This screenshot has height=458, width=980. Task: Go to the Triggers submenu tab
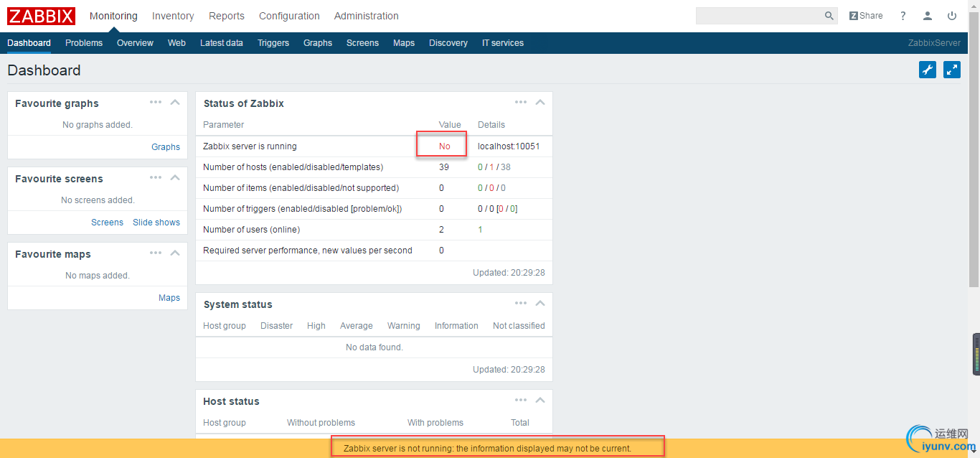click(x=273, y=43)
